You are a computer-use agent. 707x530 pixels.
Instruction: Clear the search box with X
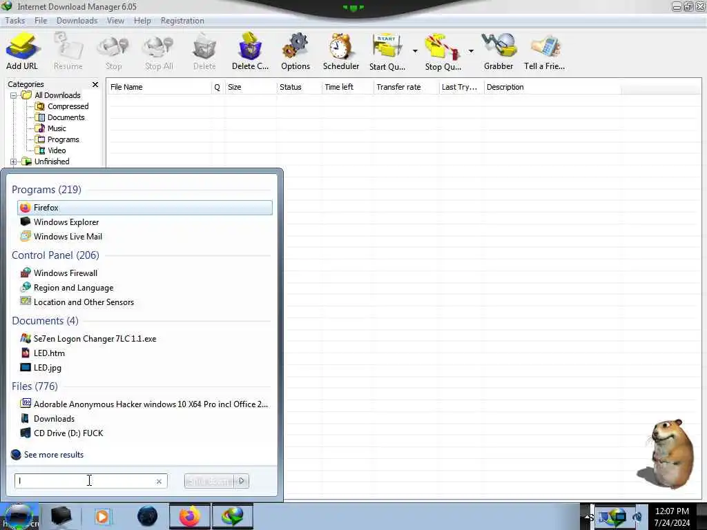point(159,481)
